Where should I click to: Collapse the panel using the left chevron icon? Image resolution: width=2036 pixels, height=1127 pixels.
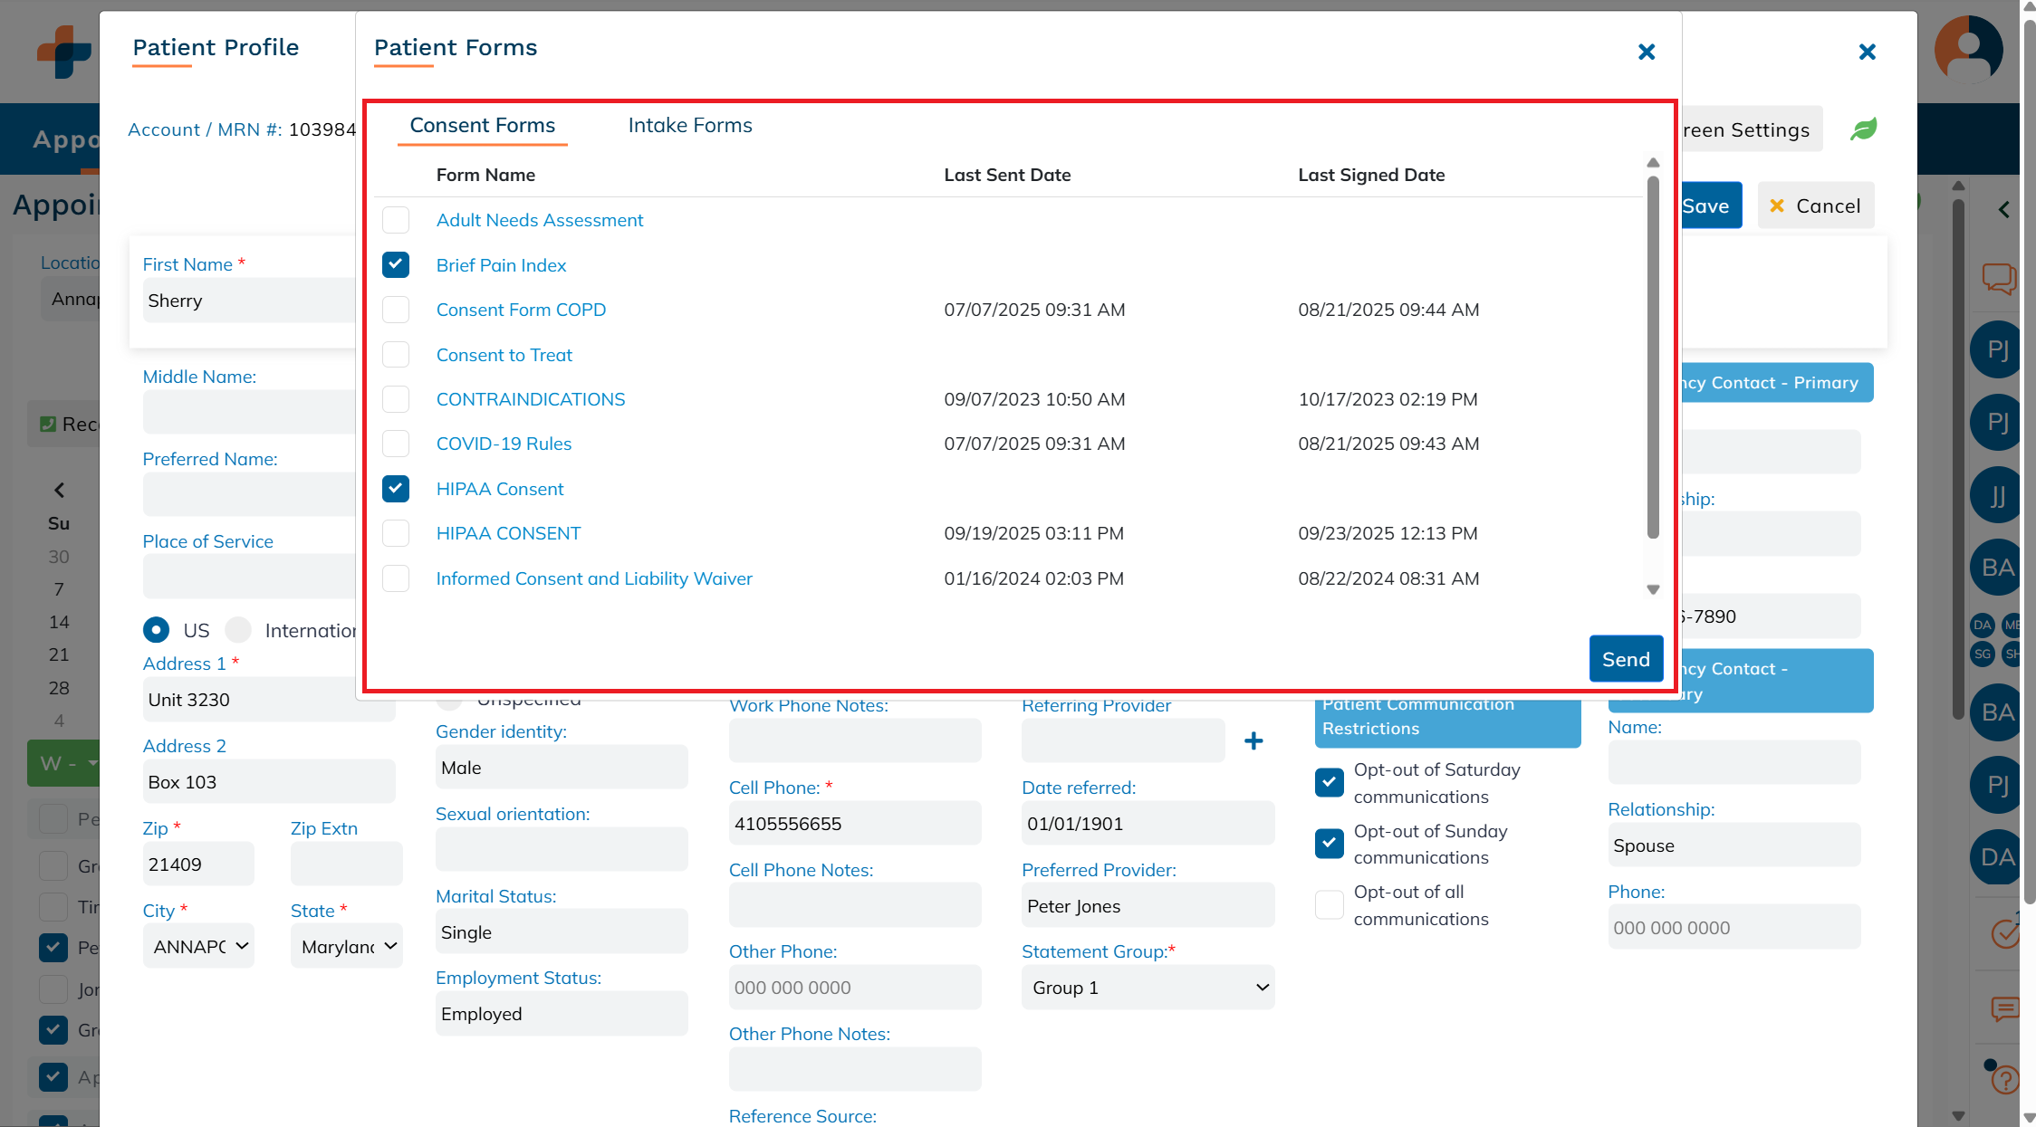(x=2004, y=209)
